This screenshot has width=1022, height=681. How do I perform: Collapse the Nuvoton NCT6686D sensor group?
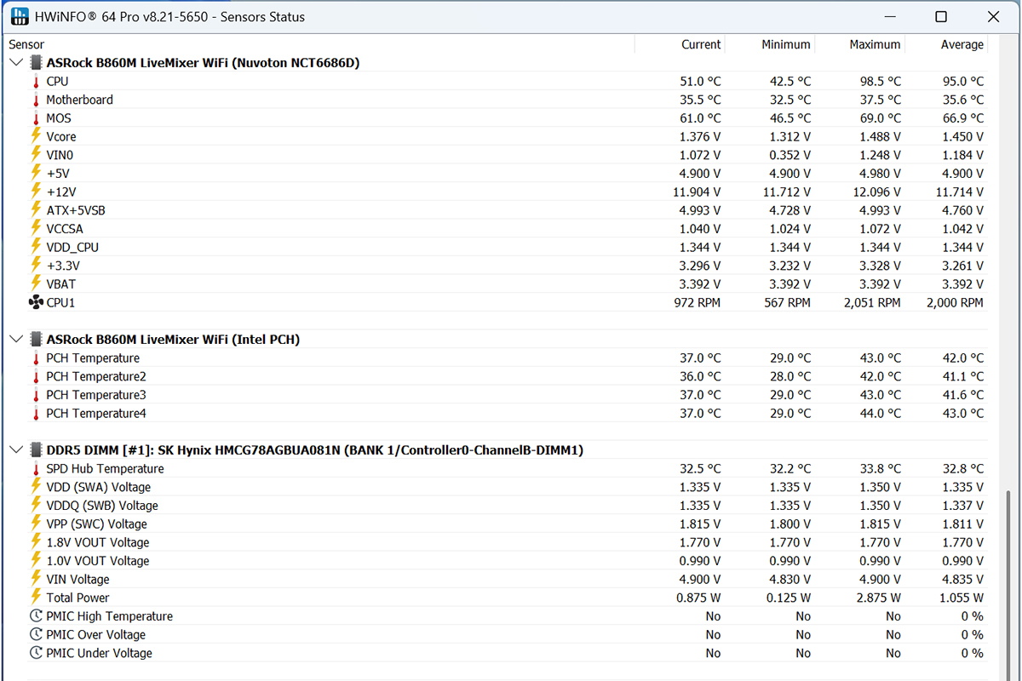pos(16,63)
